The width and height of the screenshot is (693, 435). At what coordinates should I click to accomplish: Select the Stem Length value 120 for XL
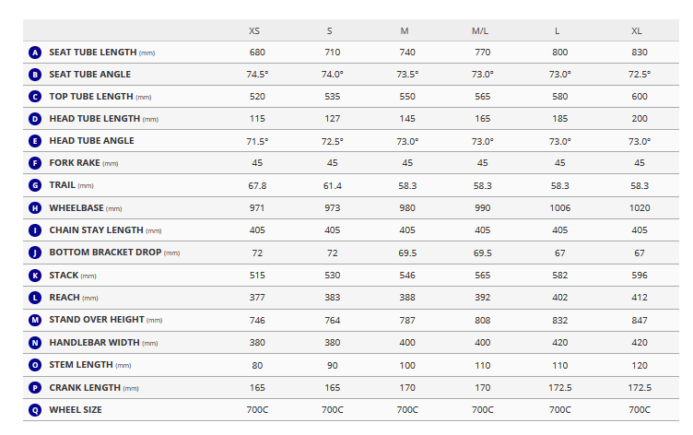point(640,366)
